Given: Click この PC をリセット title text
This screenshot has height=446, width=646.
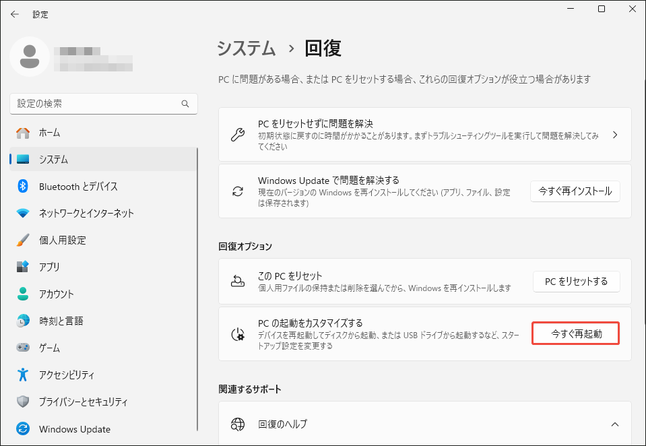Looking at the screenshot, I should [290, 276].
